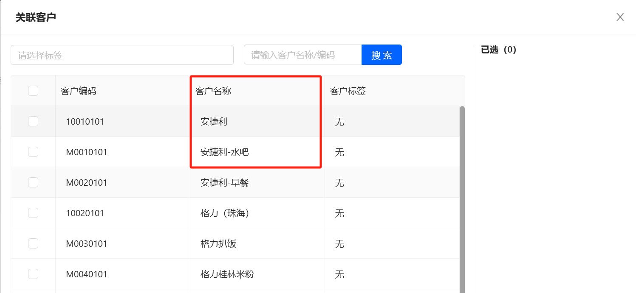Click the table's vertical scrollbar
636x293 pixels.
point(462,199)
